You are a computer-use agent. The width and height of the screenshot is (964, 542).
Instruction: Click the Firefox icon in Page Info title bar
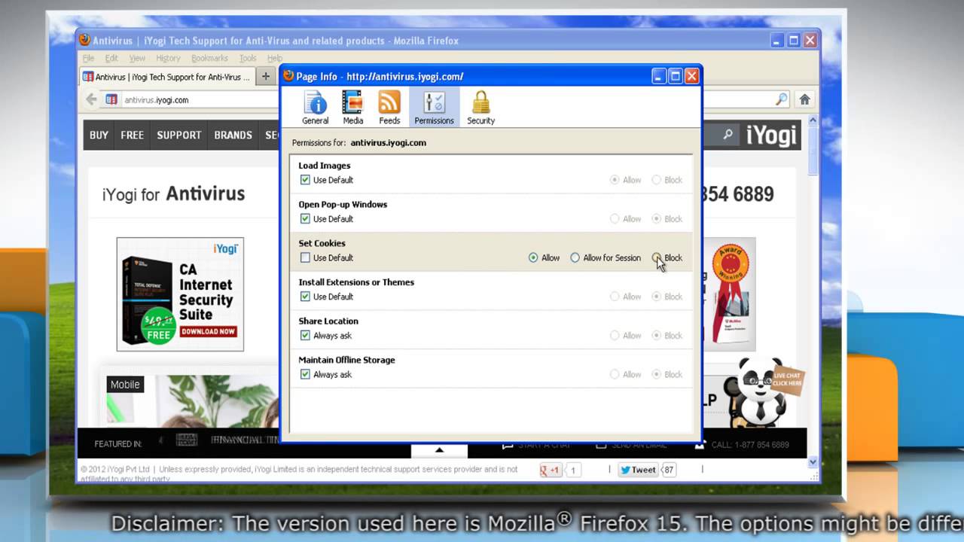(288, 76)
